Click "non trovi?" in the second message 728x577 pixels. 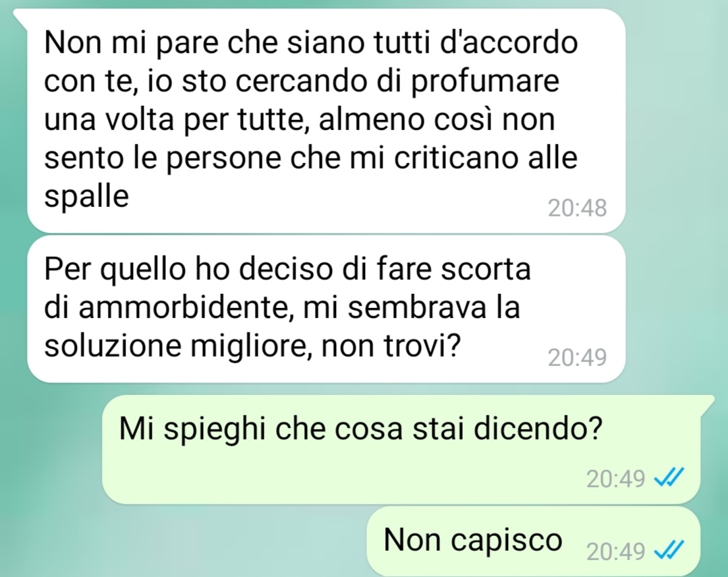(x=391, y=346)
